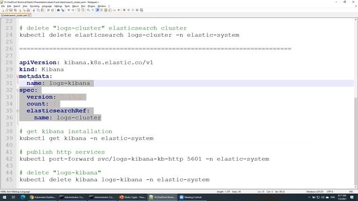The height and width of the screenshot is (201, 358).
Task: Collapse the metadata fold on line 30
Action: [x=17, y=76]
